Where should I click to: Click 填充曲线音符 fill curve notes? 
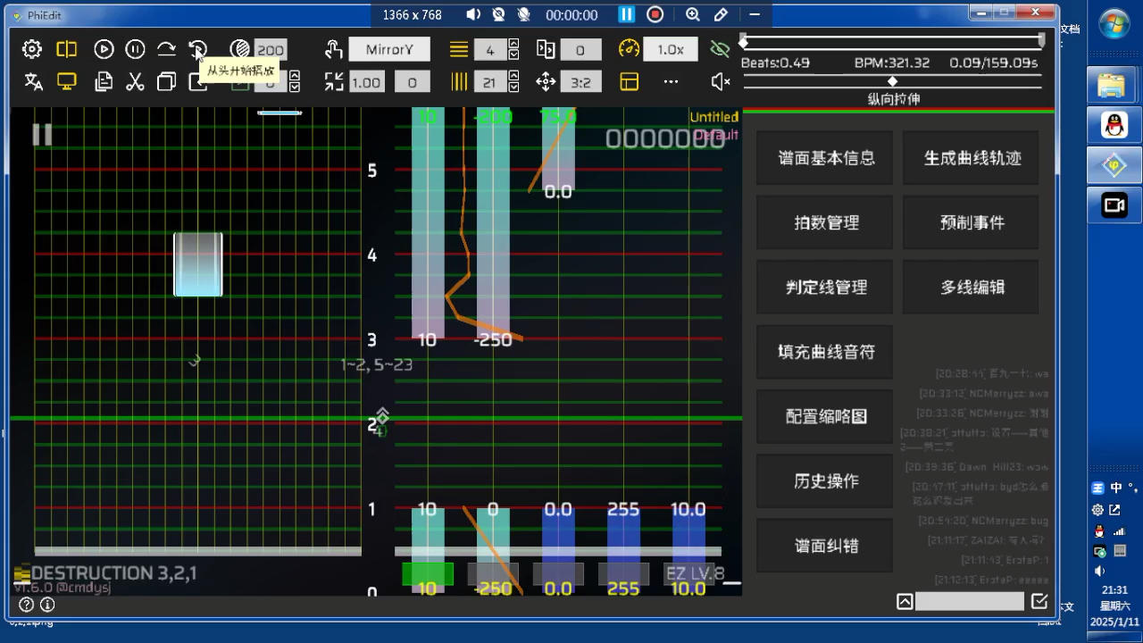point(825,352)
